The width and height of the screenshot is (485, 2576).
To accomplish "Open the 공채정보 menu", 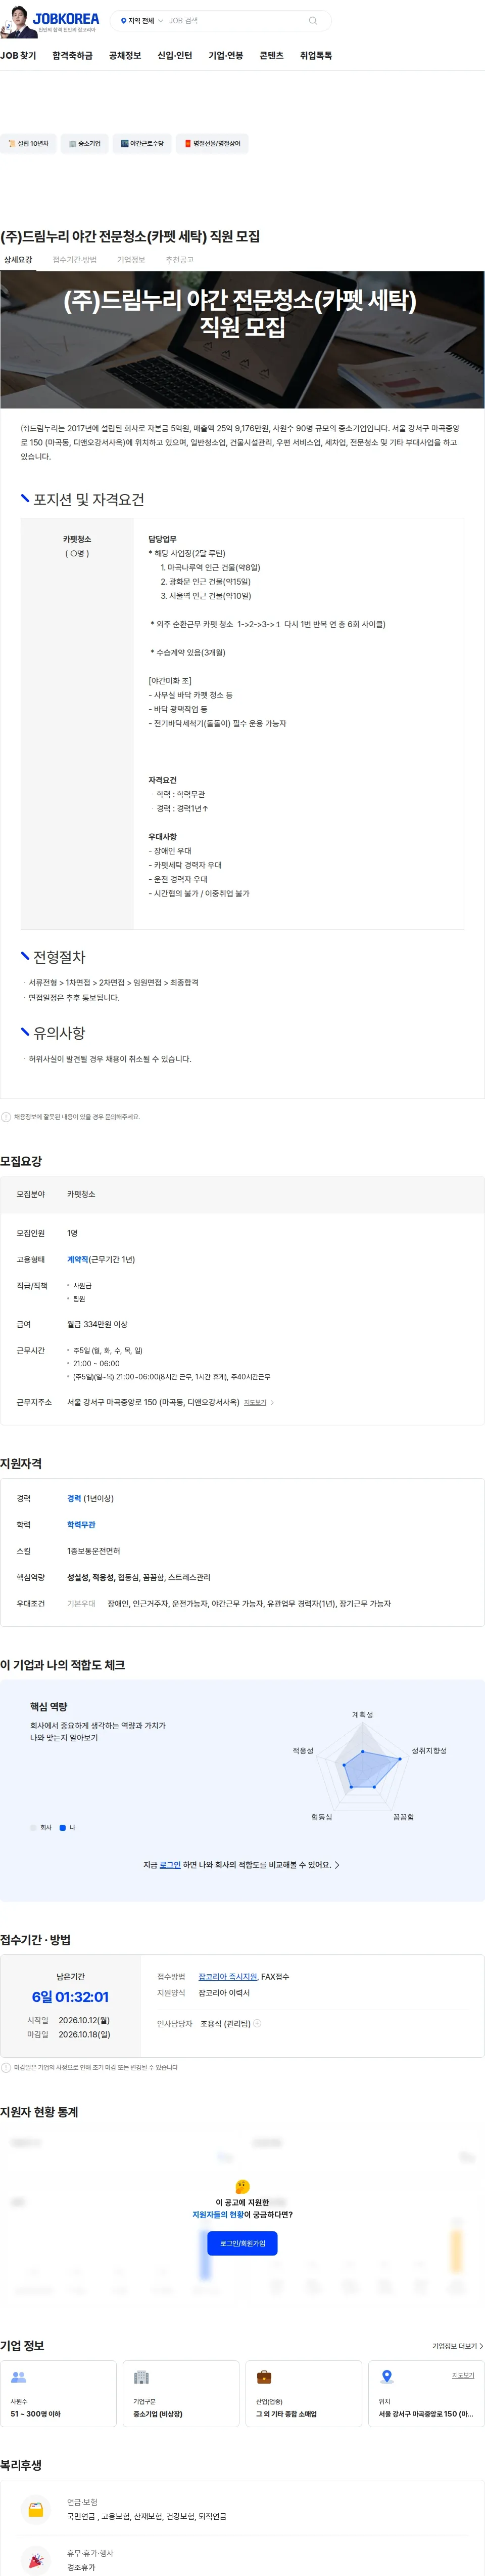I will point(125,55).
